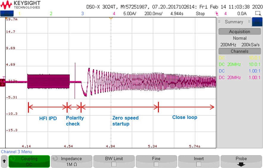
Task: Select the zoom box selection icon
Action: pyautogui.click(x=258, y=13)
